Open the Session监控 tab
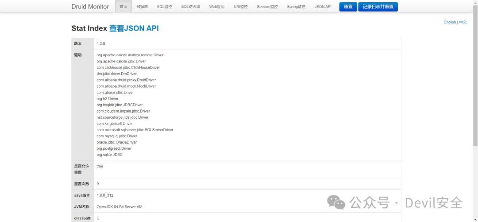Viewport: 478px width, 222px height. pyautogui.click(x=267, y=7)
